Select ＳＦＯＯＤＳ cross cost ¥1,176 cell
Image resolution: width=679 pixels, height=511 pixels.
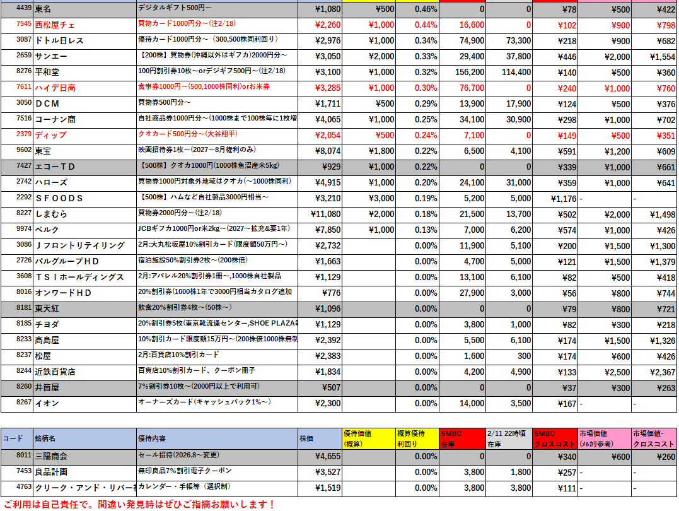pos(555,199)
